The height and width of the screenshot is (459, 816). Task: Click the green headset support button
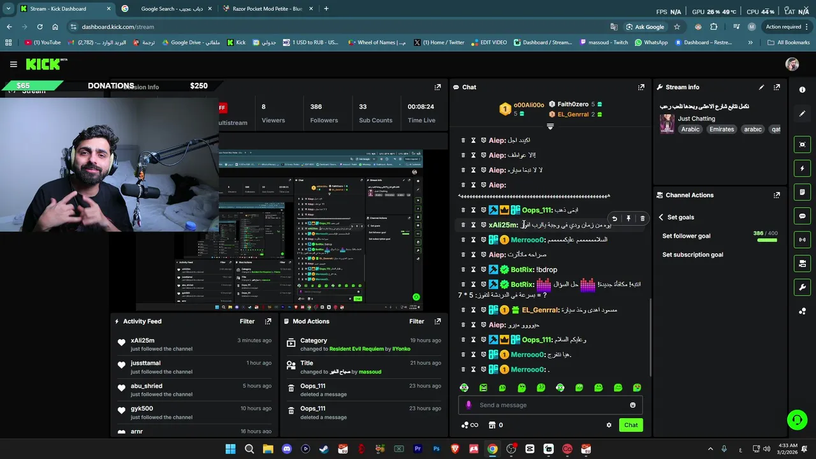coord(797,419)
